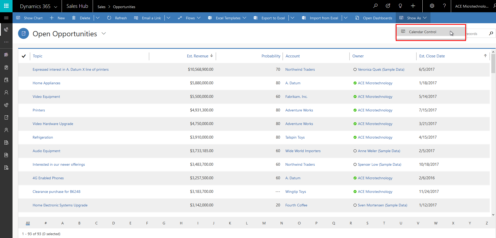Screen dimensions: 496x238
Task: Sort by the Topic column header
Action: click(x=38, y=56)
